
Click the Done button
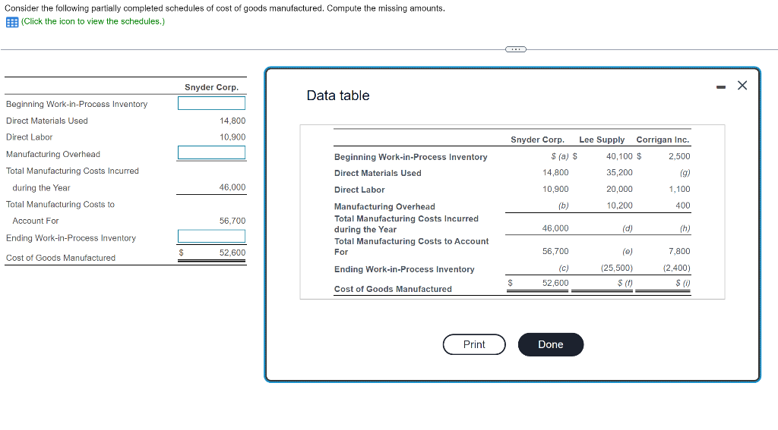(551, 344)
